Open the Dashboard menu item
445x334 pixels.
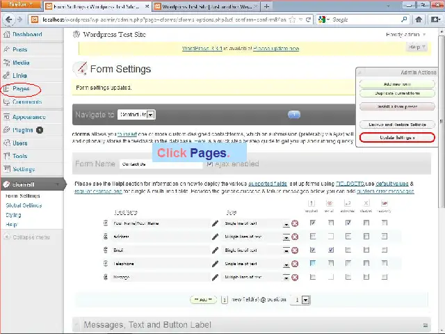[27, 34]
